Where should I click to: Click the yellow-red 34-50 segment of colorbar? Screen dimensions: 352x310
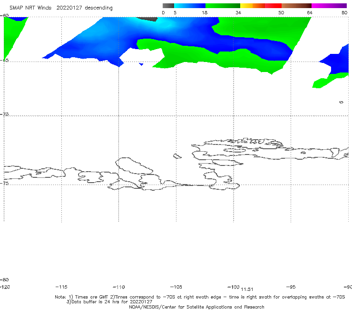(261, 6)
